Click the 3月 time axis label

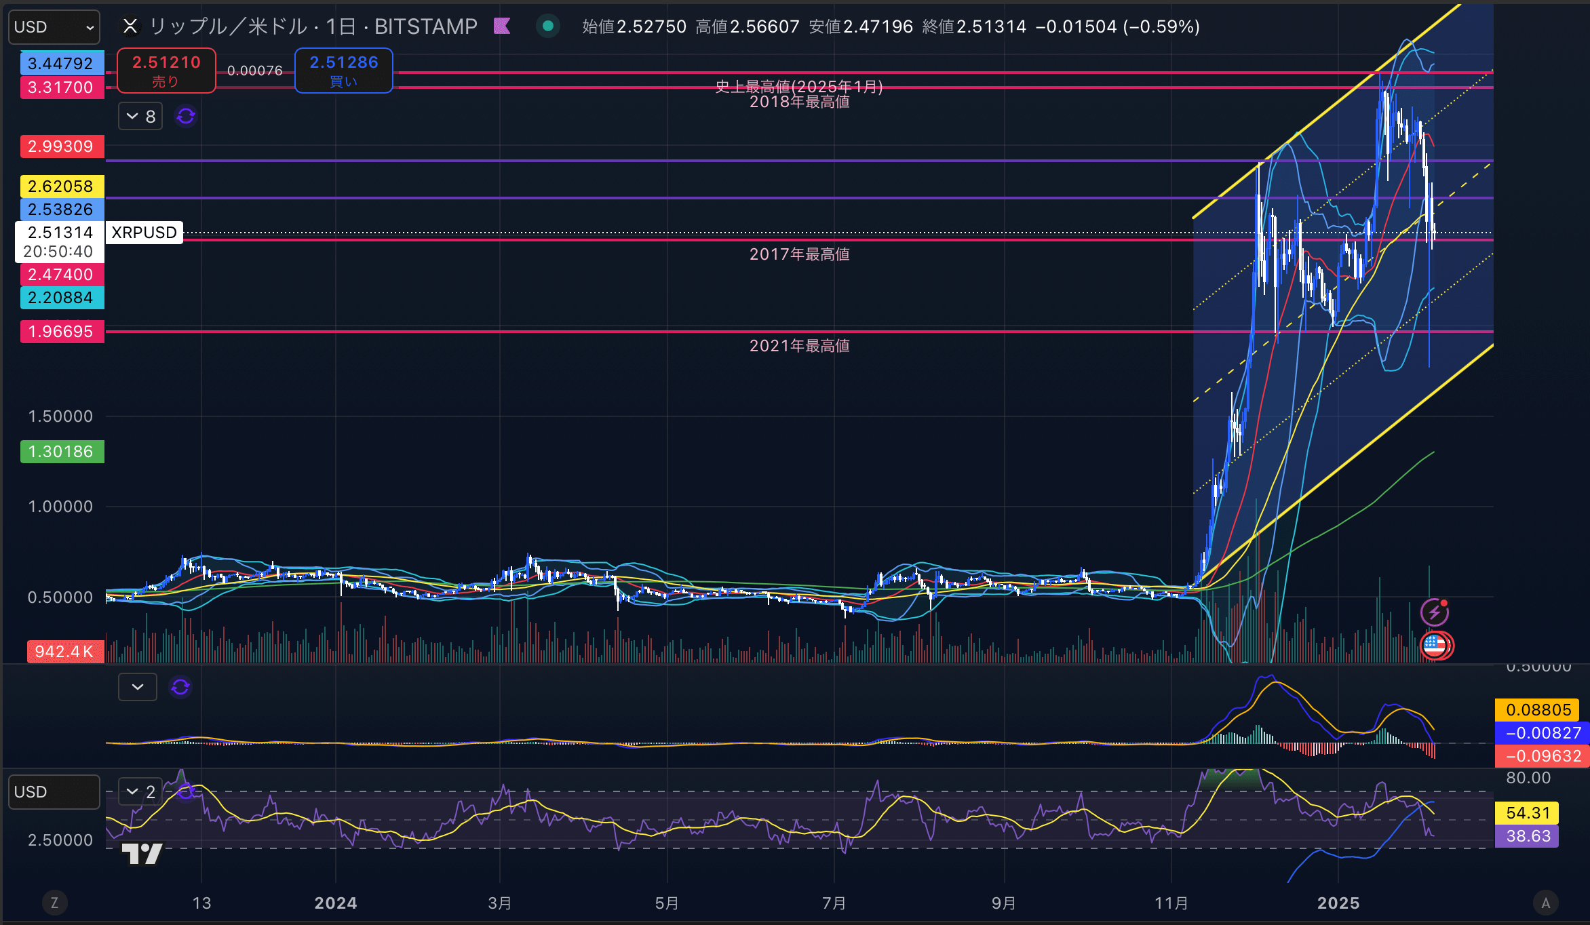500,903
